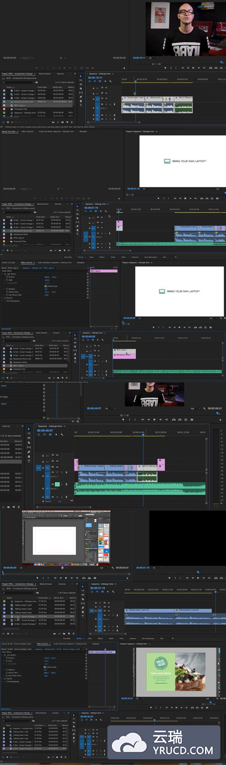This screenshot has width=226, height=765.
Task: Uncheck Uniform Scale in BYOL Logo.ai Effect Controls
Action: 45,286
